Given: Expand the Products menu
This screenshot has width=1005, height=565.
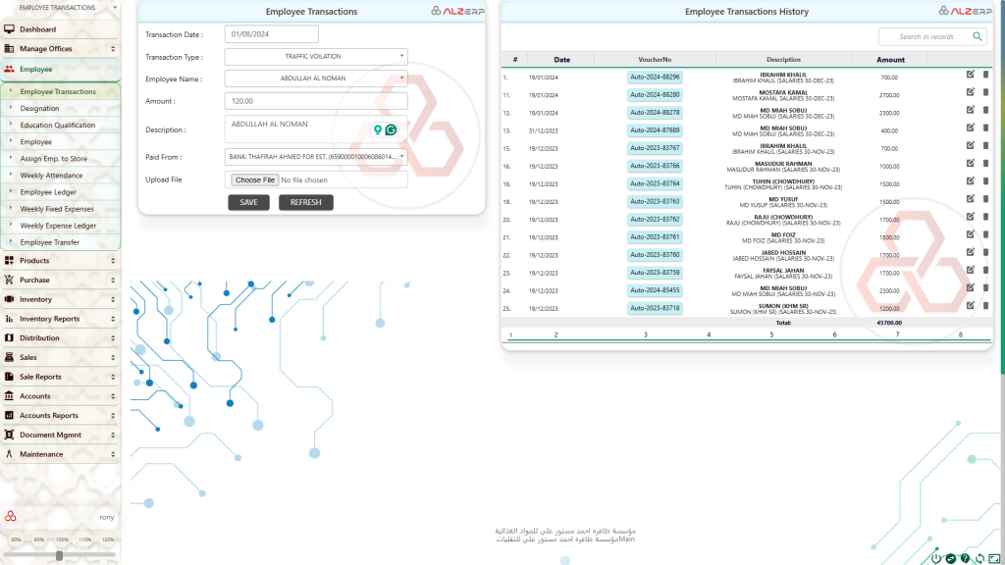Looking at the screenshot, I should [60, 261].
